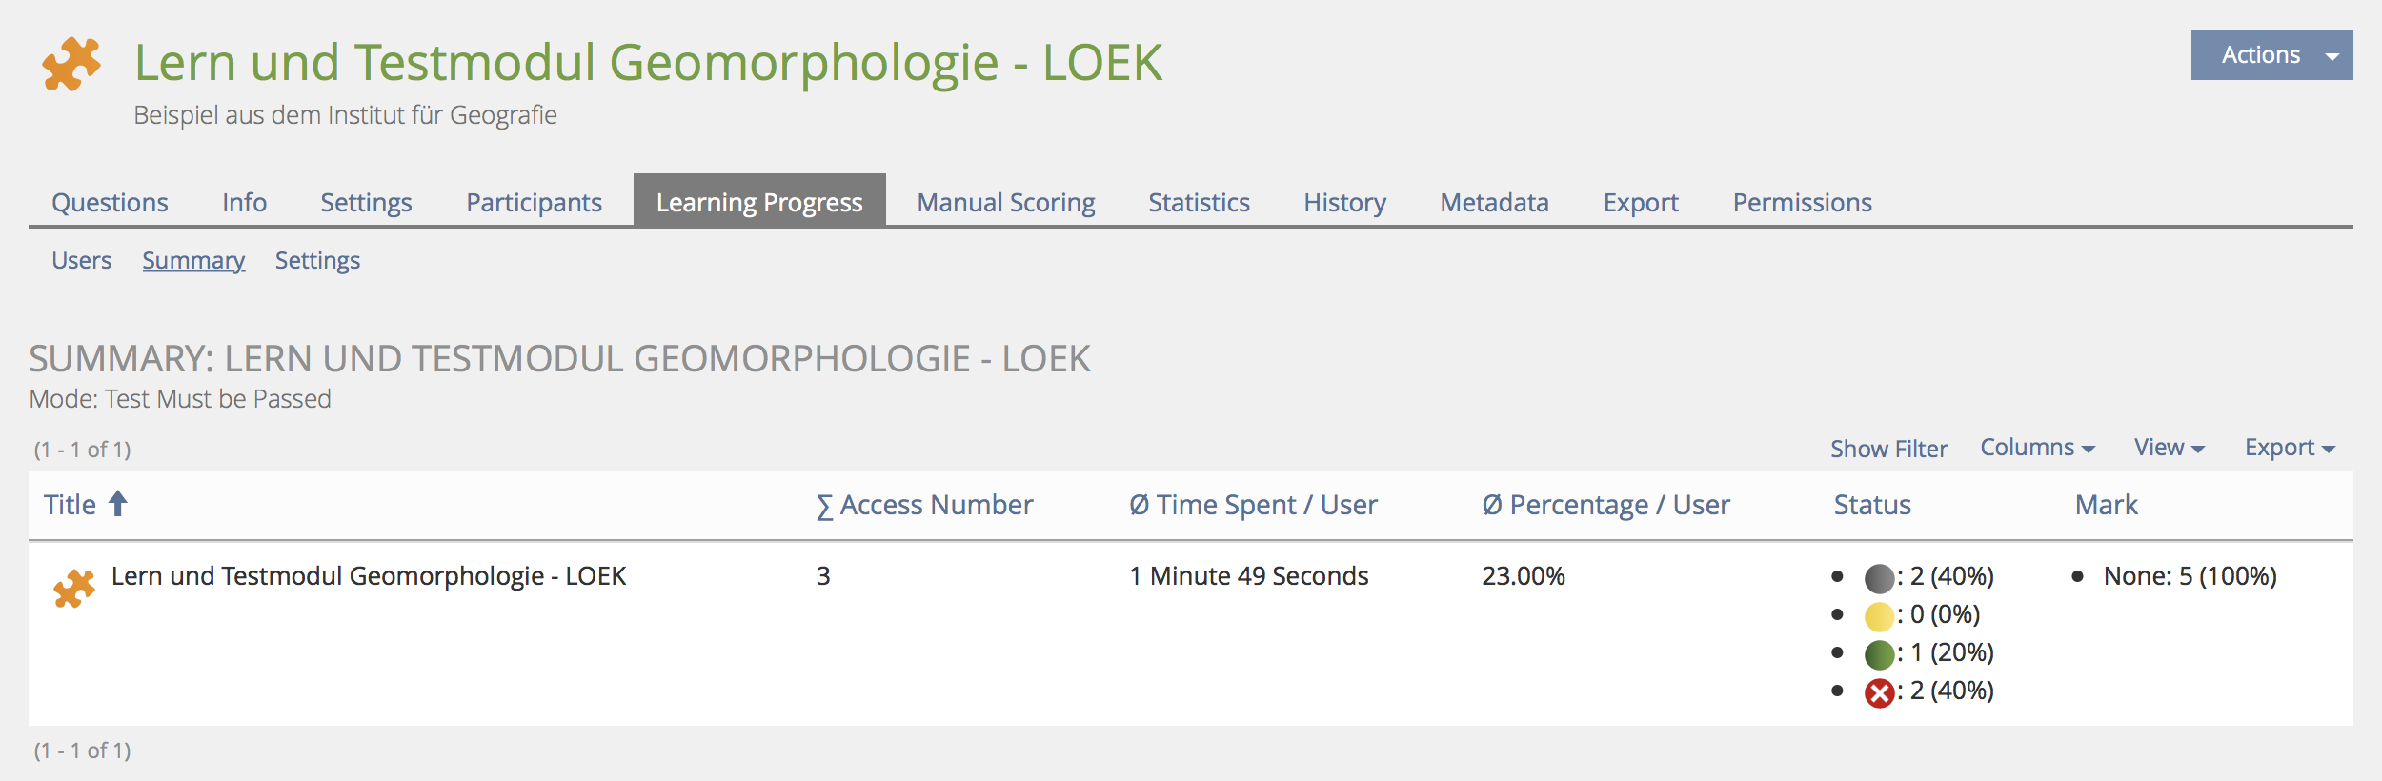Open the Manual Scoring tab
Screen dimensions: 2382x781
click(1005, 202)
